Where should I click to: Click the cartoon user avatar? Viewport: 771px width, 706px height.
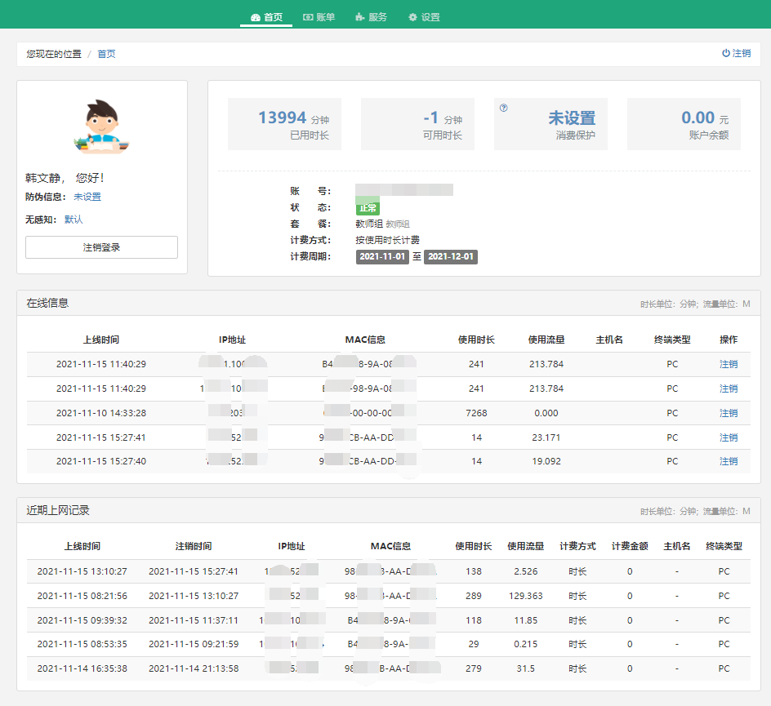102,127
